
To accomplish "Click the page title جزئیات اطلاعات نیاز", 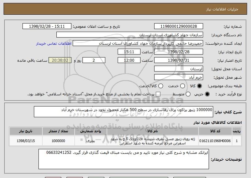I will coord(222,9).
